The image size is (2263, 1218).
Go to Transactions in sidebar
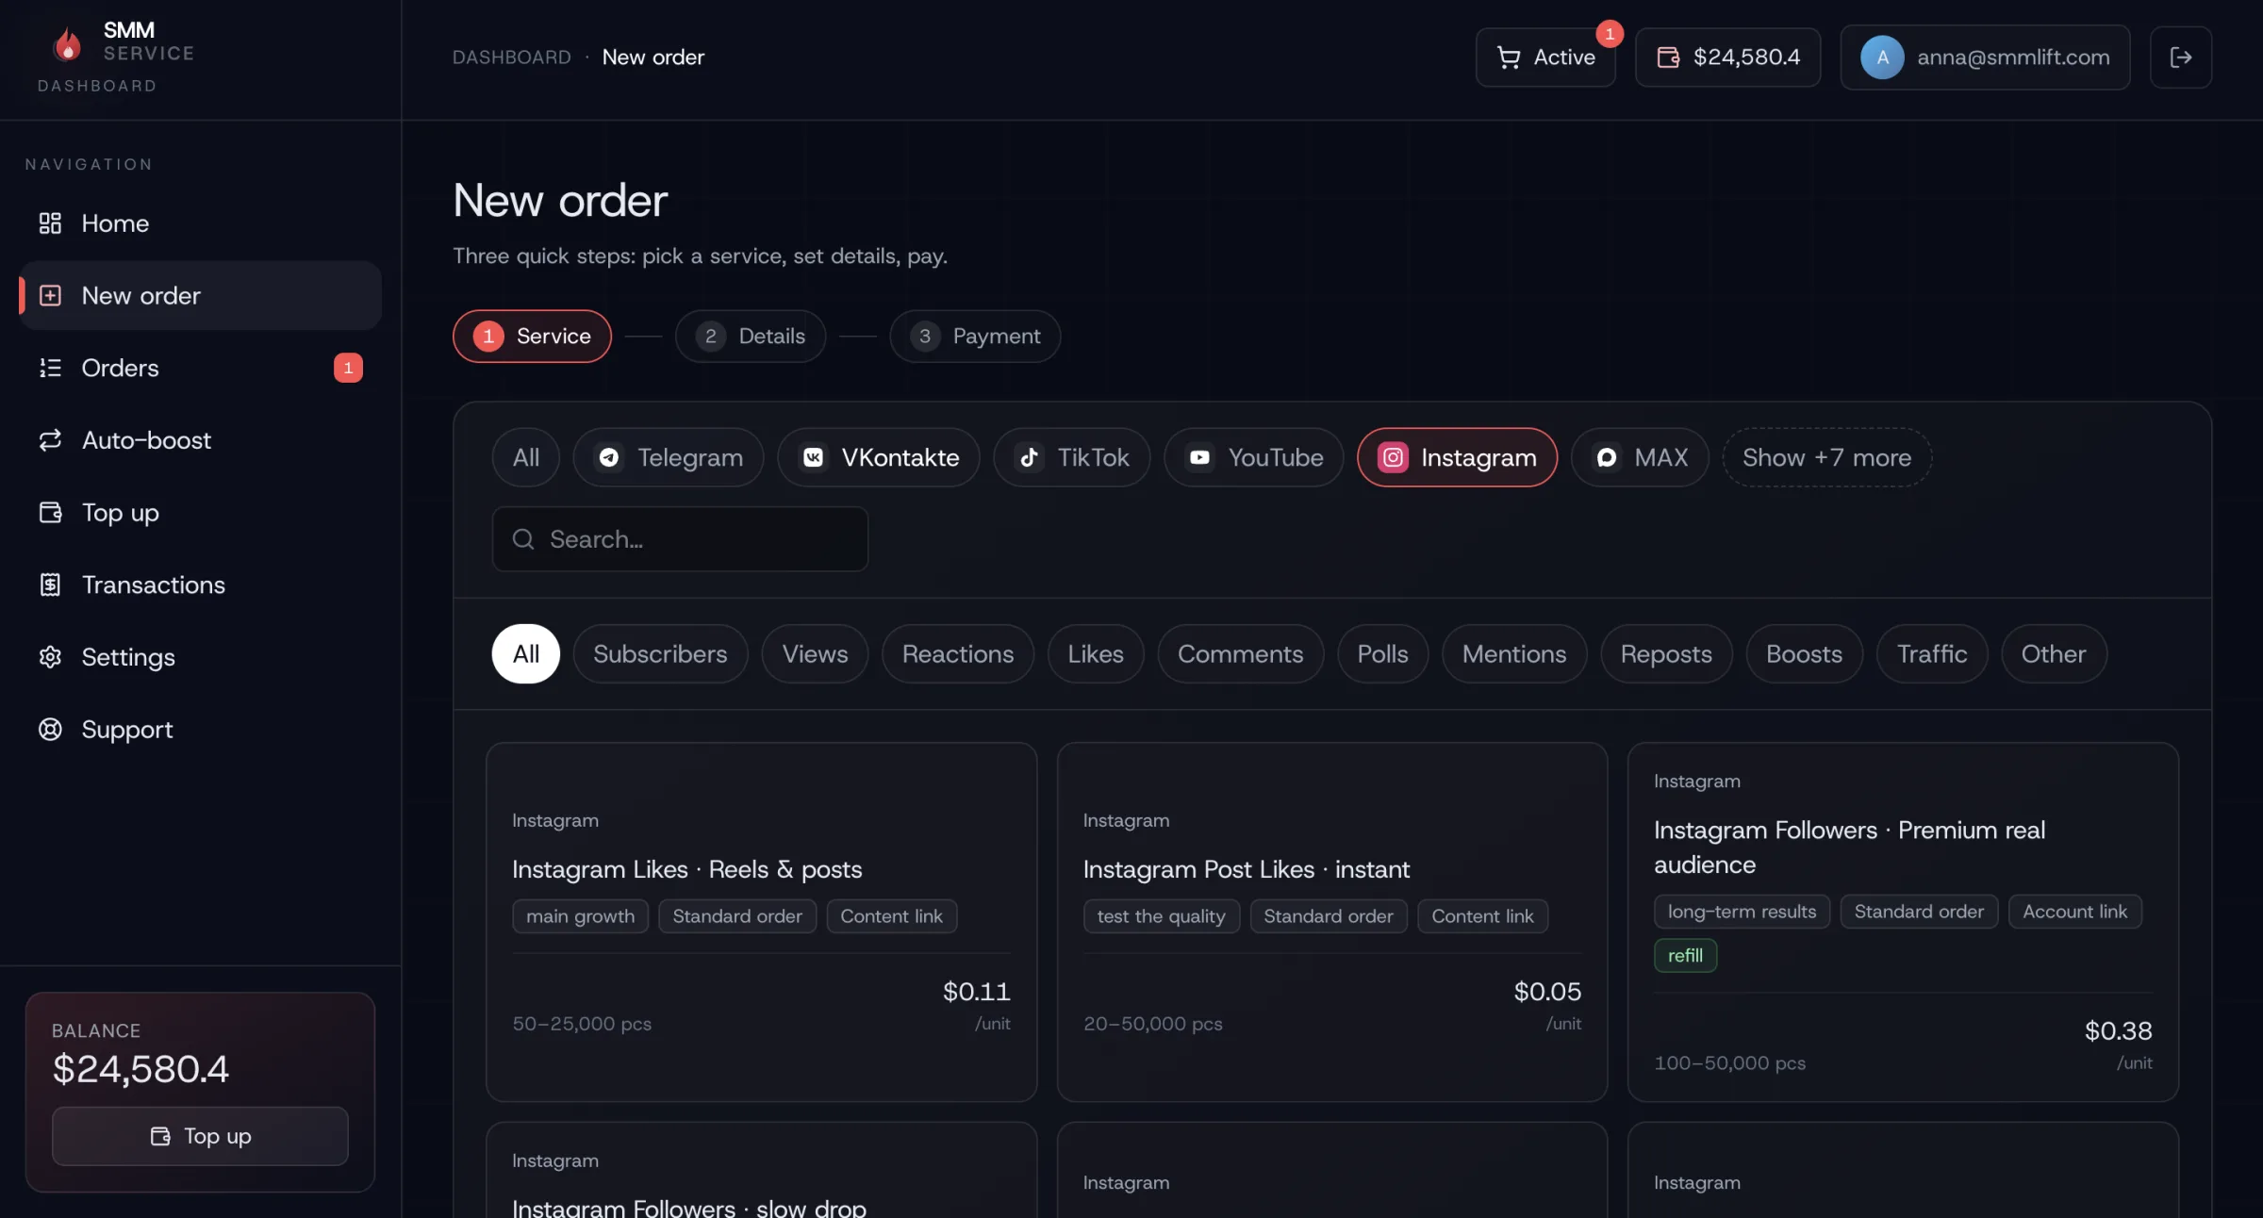pos(153,584)
